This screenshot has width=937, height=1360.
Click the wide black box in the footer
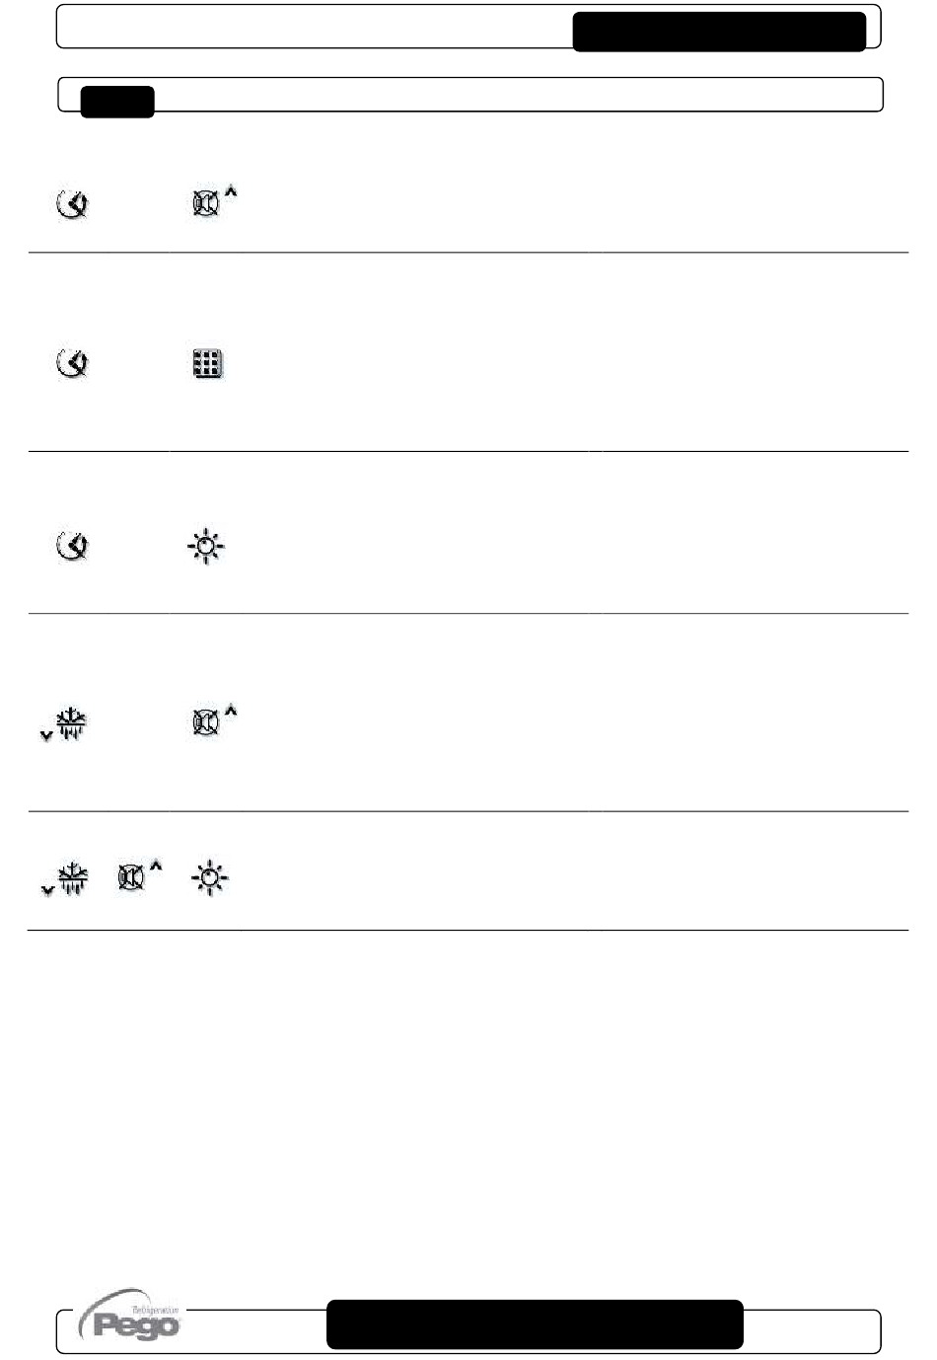tap(535, 1323)
